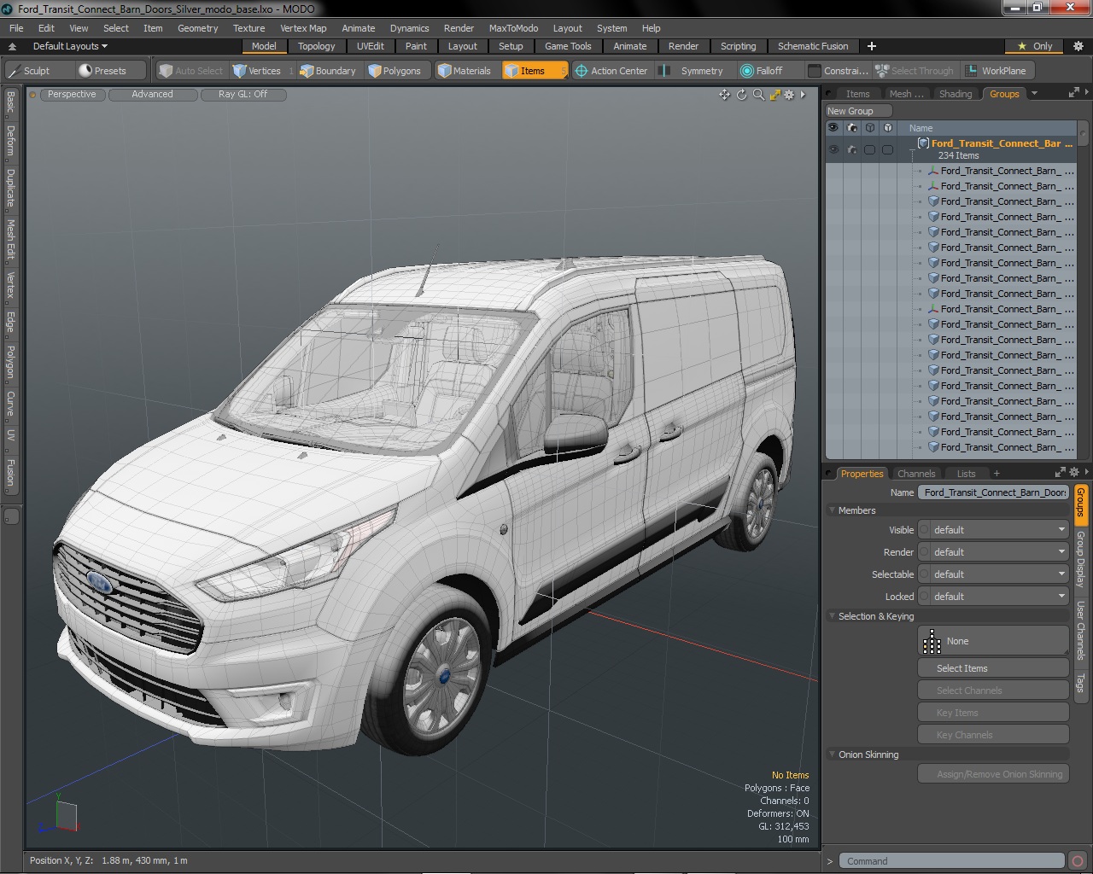Click the red record icon beside Command field
The height and width of the screenshot is (874, 1093).
click(x=1078, y=861)
